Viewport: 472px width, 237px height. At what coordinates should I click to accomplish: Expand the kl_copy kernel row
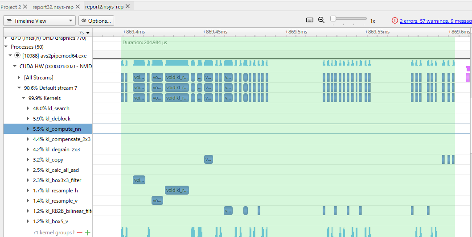(x=28, y=159)
